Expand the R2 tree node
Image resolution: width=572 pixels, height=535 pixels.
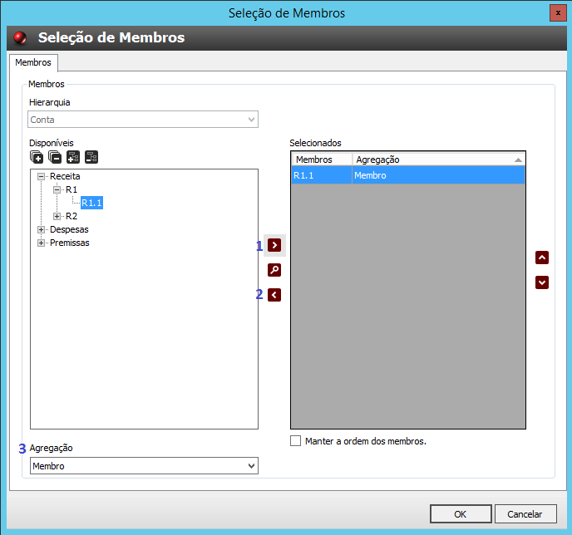(57, 216)
